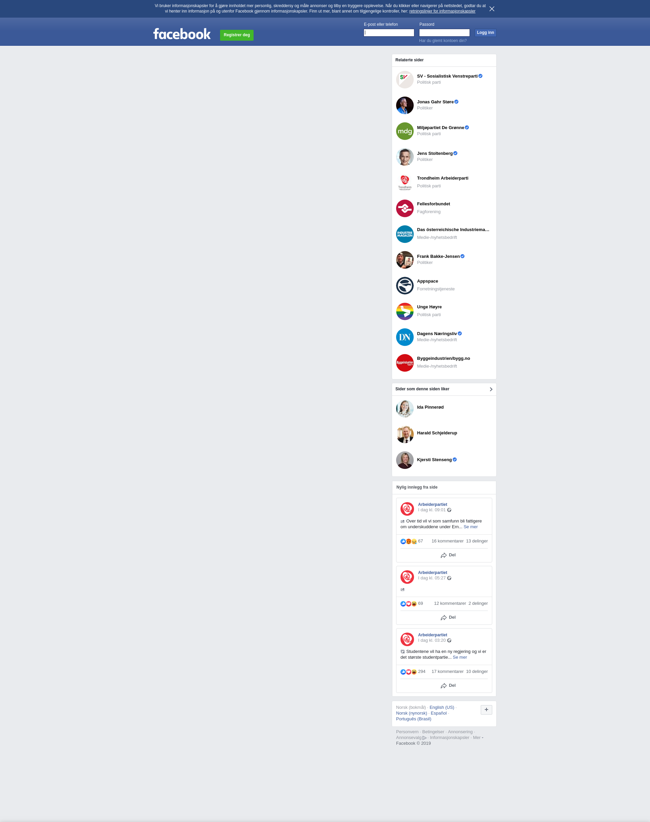Open the Appspace circular logo
Image resolution: width=650 pixels, height=822 pixels.
[x=405, y=286]
